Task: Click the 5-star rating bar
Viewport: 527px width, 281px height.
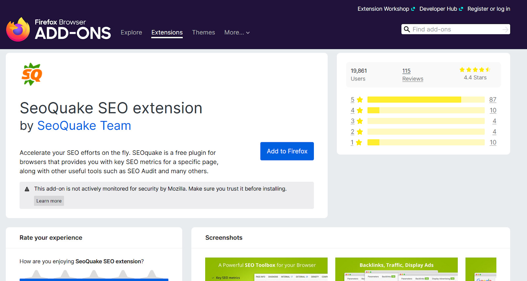Action: tap(426, 100)
